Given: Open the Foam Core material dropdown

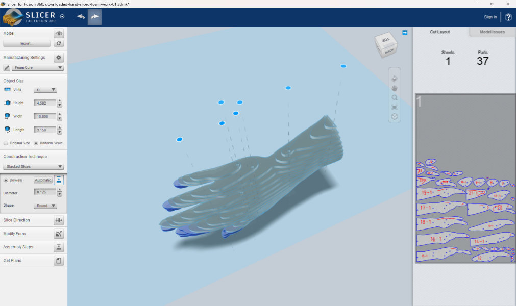Looking at the screenshot, I should coord(38,67).
